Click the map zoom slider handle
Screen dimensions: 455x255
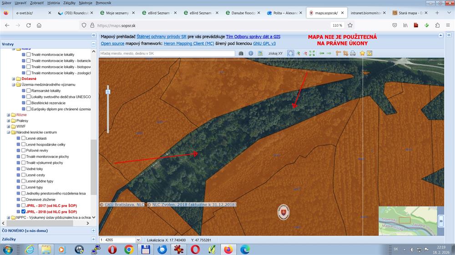(x=108, y=91)
